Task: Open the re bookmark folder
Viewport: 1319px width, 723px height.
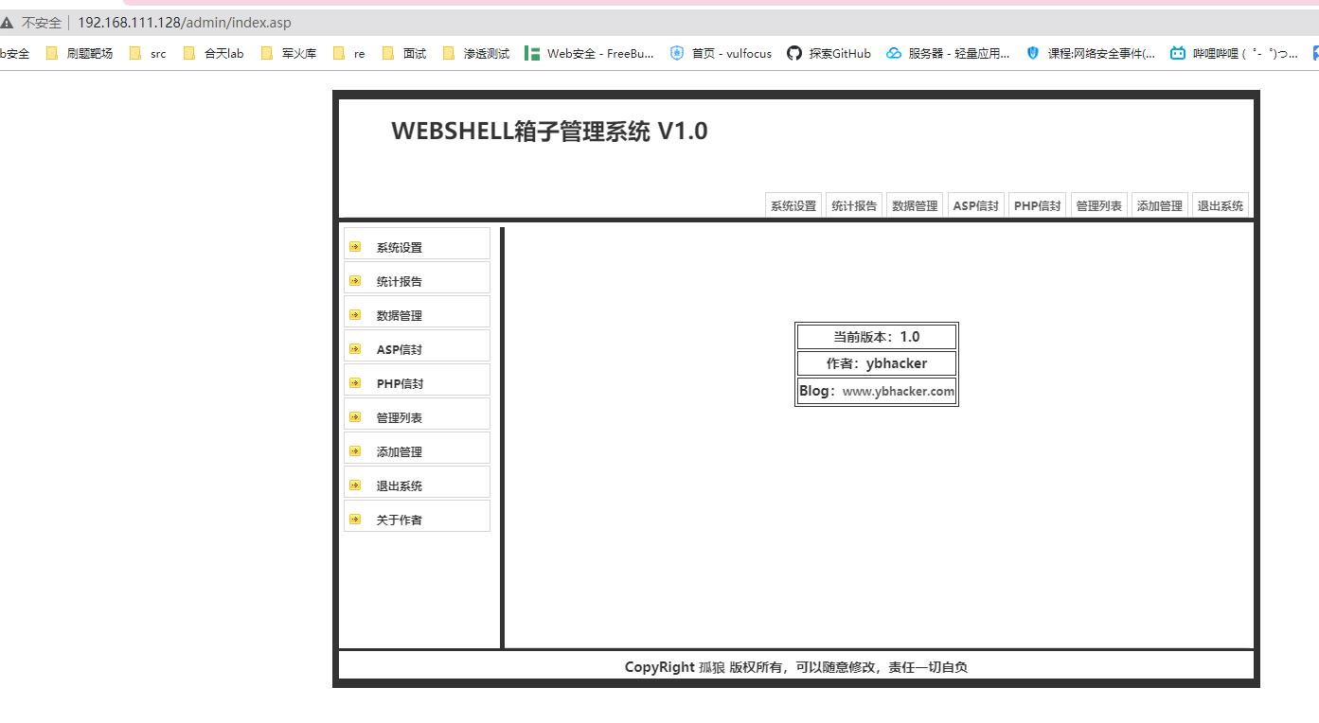Action: 348,53
